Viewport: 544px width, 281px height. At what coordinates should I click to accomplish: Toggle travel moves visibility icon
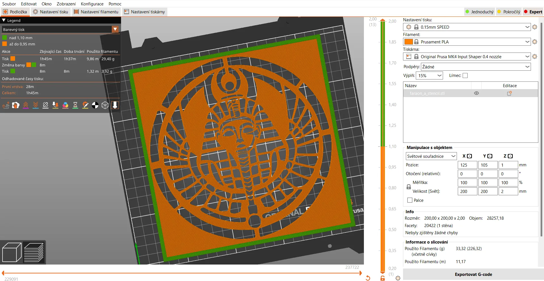tap(6, 106)
